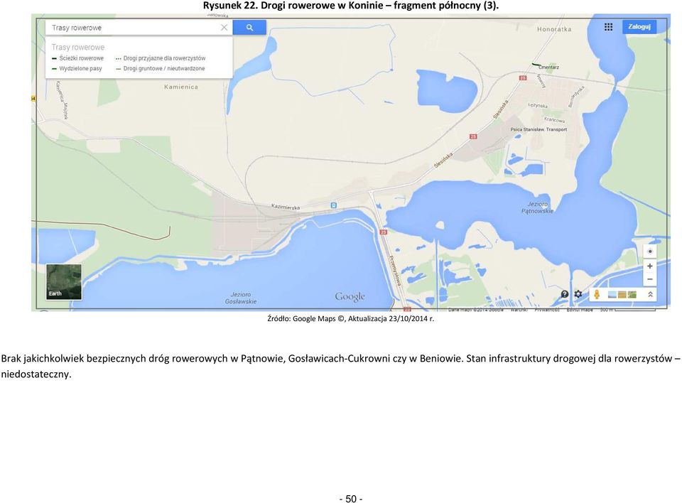682x503 pixels.
Task: Click the my-location target icon
Action: [650, 251]
